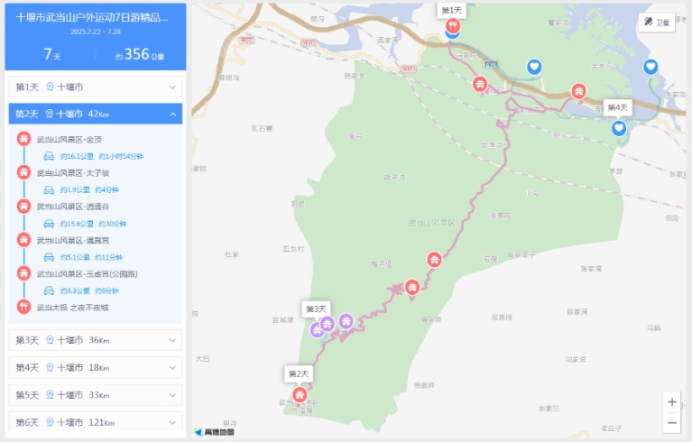Click blue heart marker at top-right map edge
Viewport: 692px width, 442px height.
[650, 67]
